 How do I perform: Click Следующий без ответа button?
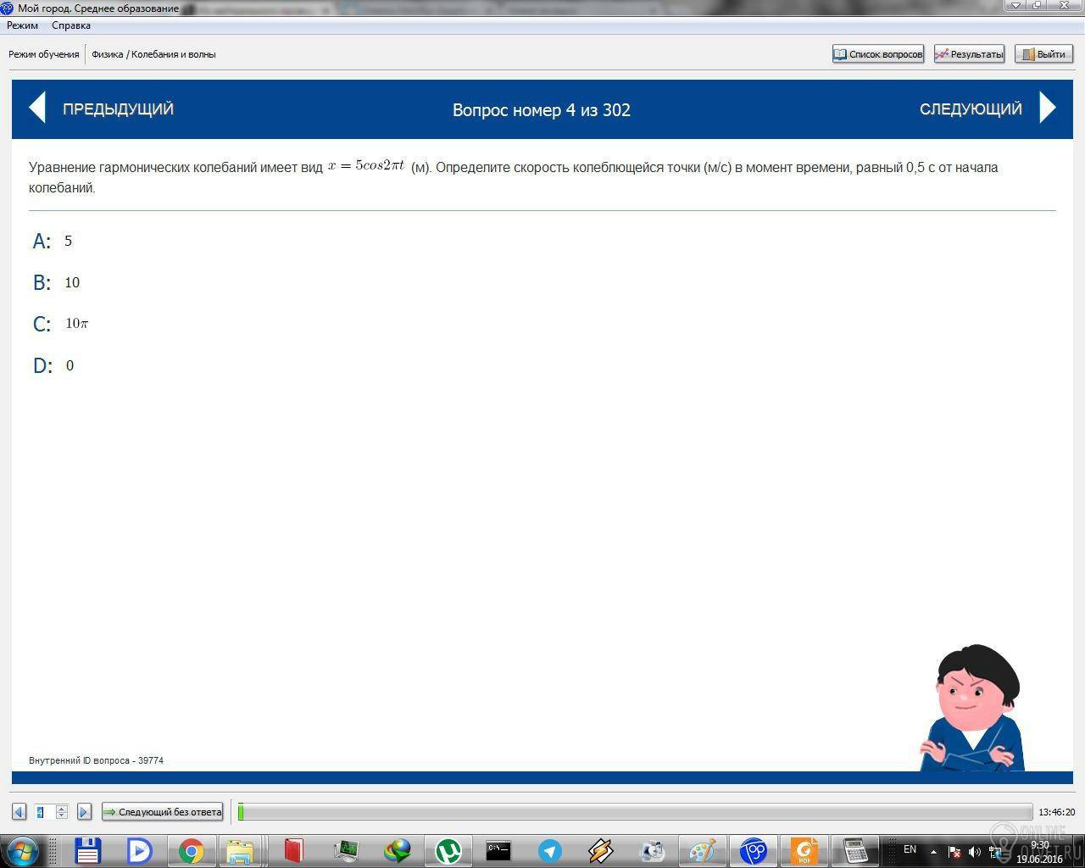162,812
